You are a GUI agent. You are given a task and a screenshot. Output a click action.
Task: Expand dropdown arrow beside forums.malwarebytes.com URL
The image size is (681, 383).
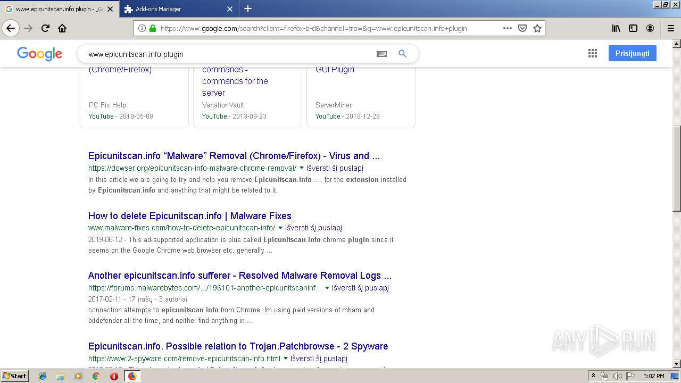tap(327, 288)
